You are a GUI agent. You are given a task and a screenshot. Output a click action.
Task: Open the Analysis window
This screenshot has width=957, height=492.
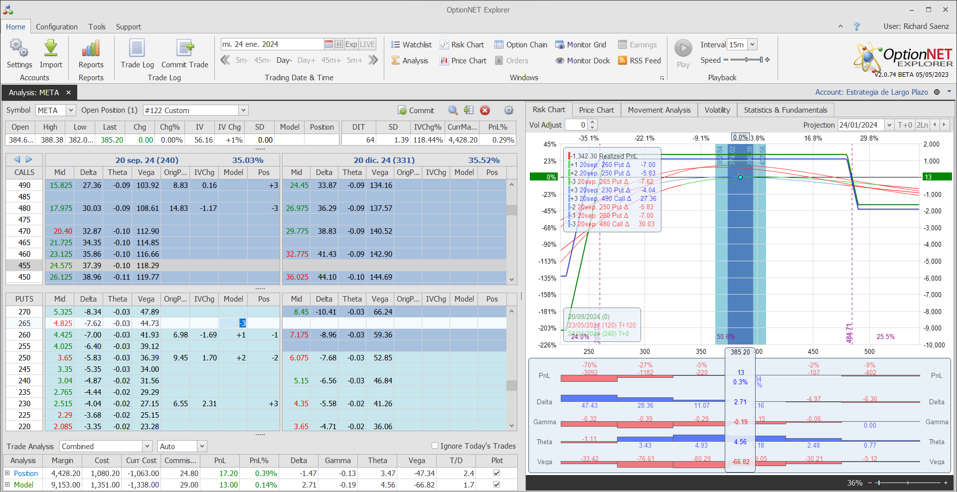(x=409, y=61)
